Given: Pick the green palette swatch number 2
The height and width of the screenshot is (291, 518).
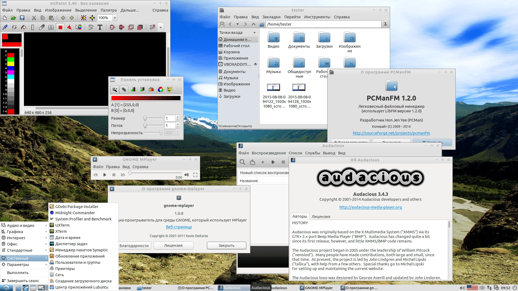Looking at the screenshot, I should point(11,60).
